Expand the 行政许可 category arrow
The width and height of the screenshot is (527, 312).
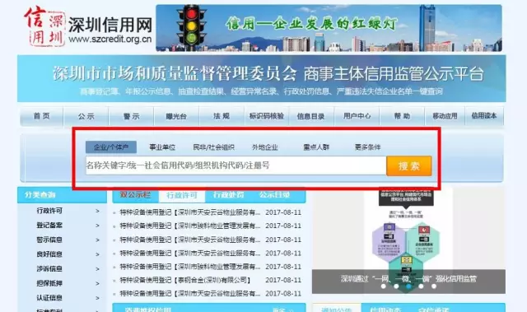(x=97, y=211)
